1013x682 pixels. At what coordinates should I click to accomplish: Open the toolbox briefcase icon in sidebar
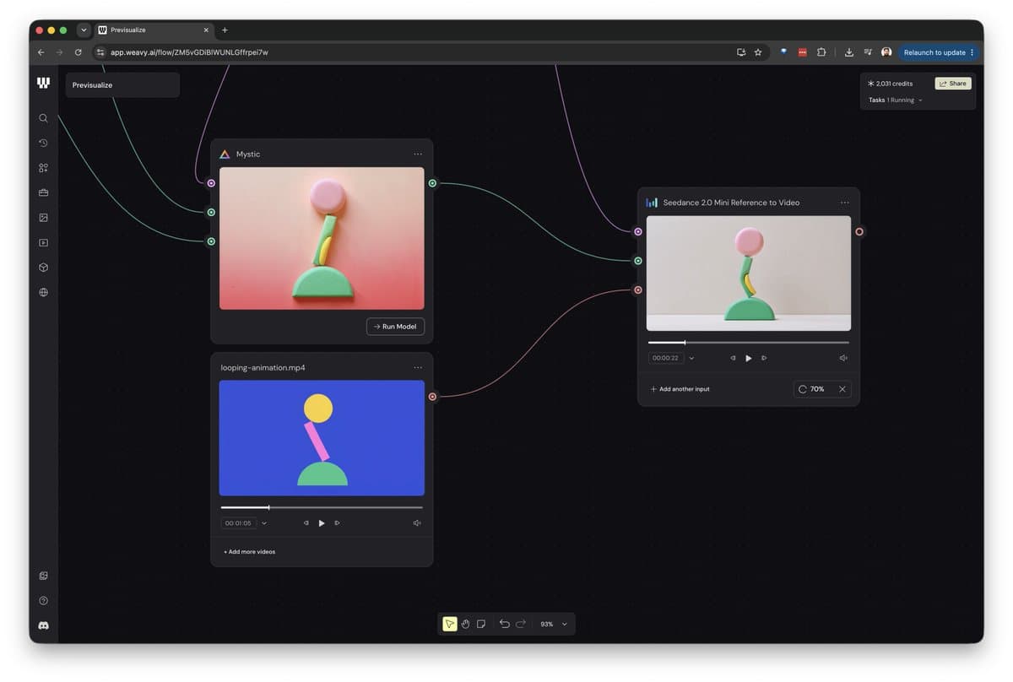43,192
